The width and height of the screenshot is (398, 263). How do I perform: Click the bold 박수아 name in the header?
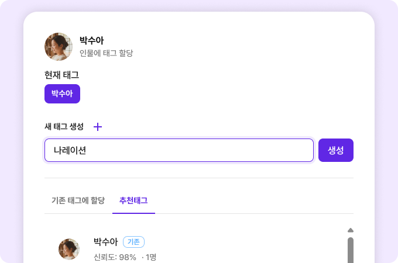point(91,41)
